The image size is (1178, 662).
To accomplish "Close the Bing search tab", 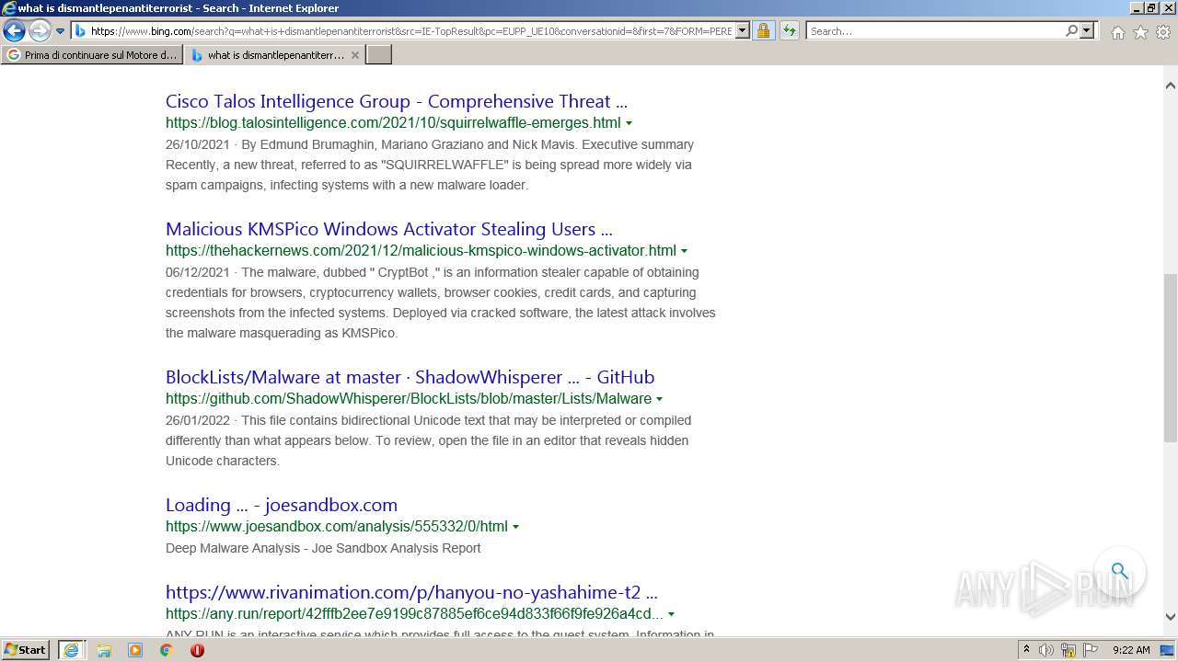I will point(355,55).
